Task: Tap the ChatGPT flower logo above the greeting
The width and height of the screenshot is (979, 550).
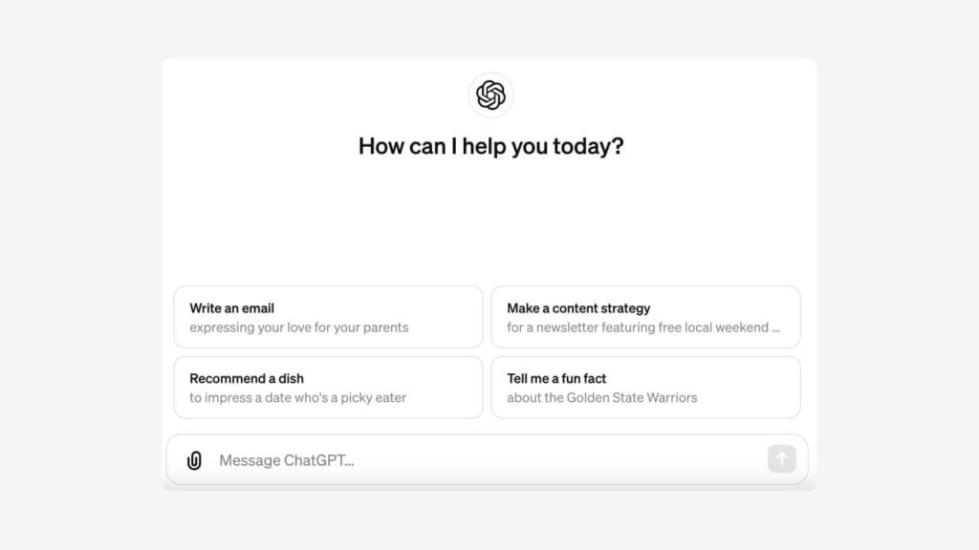Action: coord(489,95)
